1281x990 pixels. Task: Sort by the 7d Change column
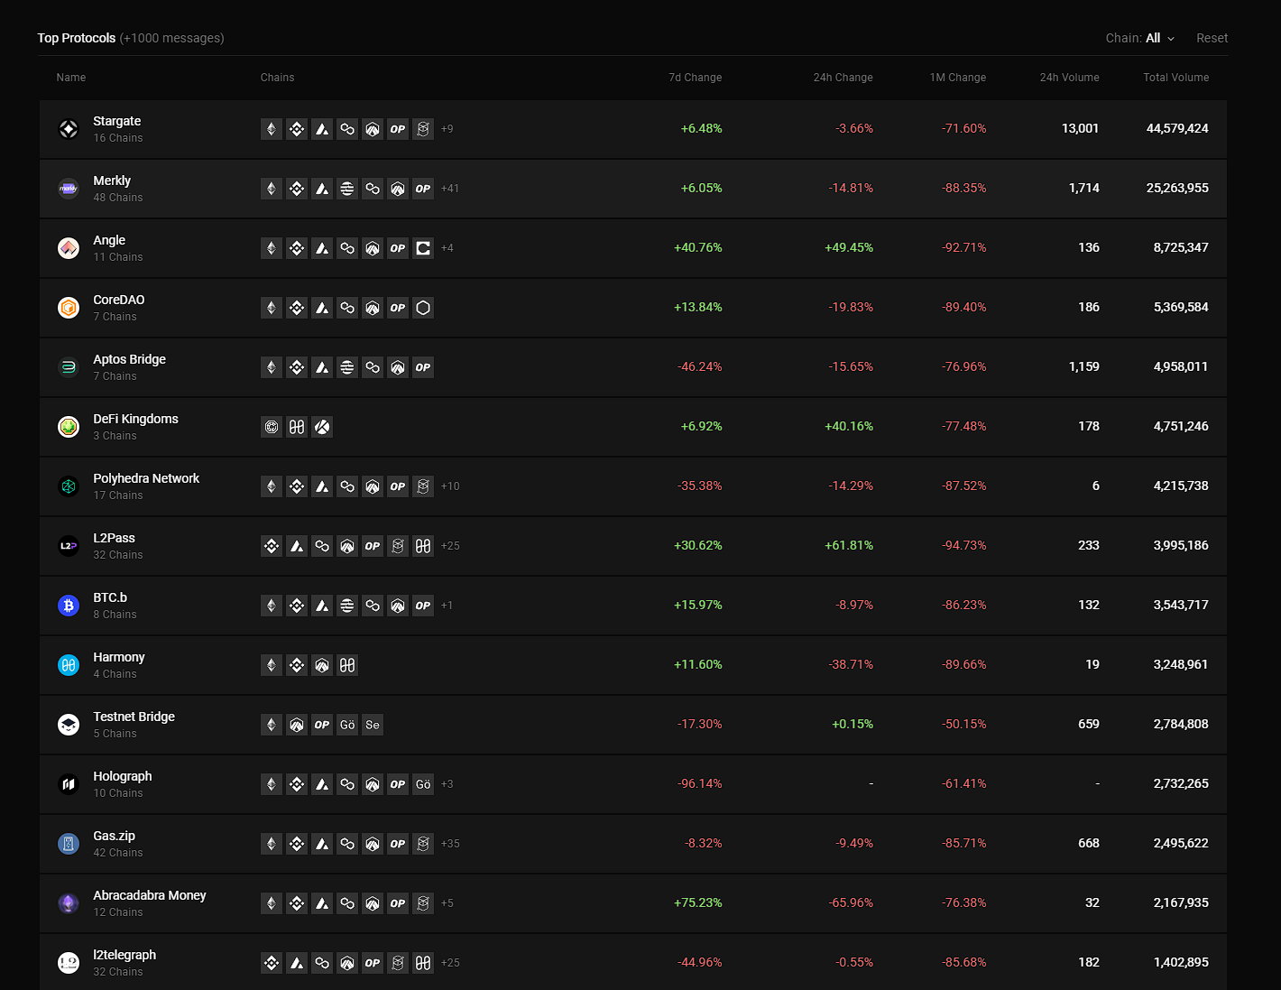[x=695, y=78]
